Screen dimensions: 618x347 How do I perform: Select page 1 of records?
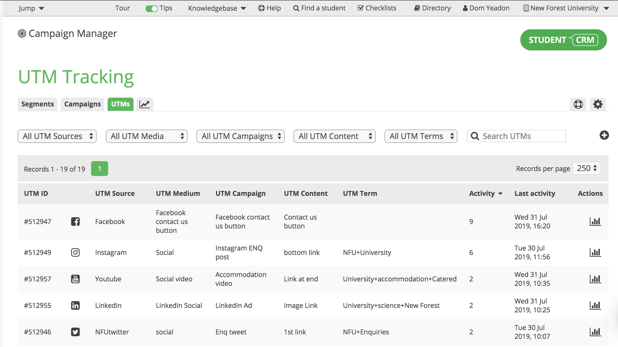tap(99, 169)
